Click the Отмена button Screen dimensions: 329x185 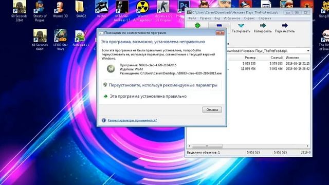pyautogui.click(x=212, y=109)
